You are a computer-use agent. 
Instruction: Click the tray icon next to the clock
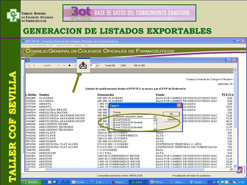234,182
